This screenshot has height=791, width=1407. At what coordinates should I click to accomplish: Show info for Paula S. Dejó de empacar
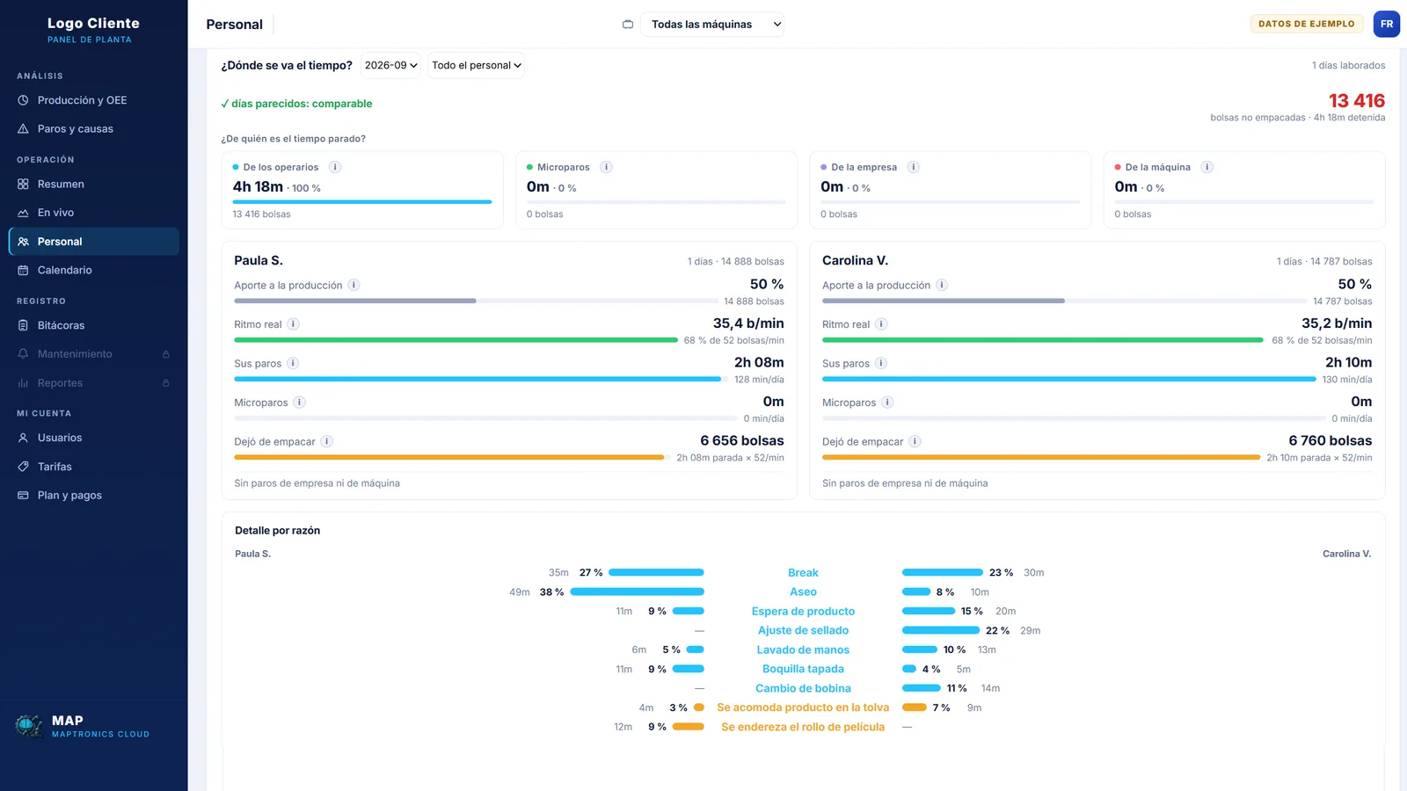click(326, 441)
